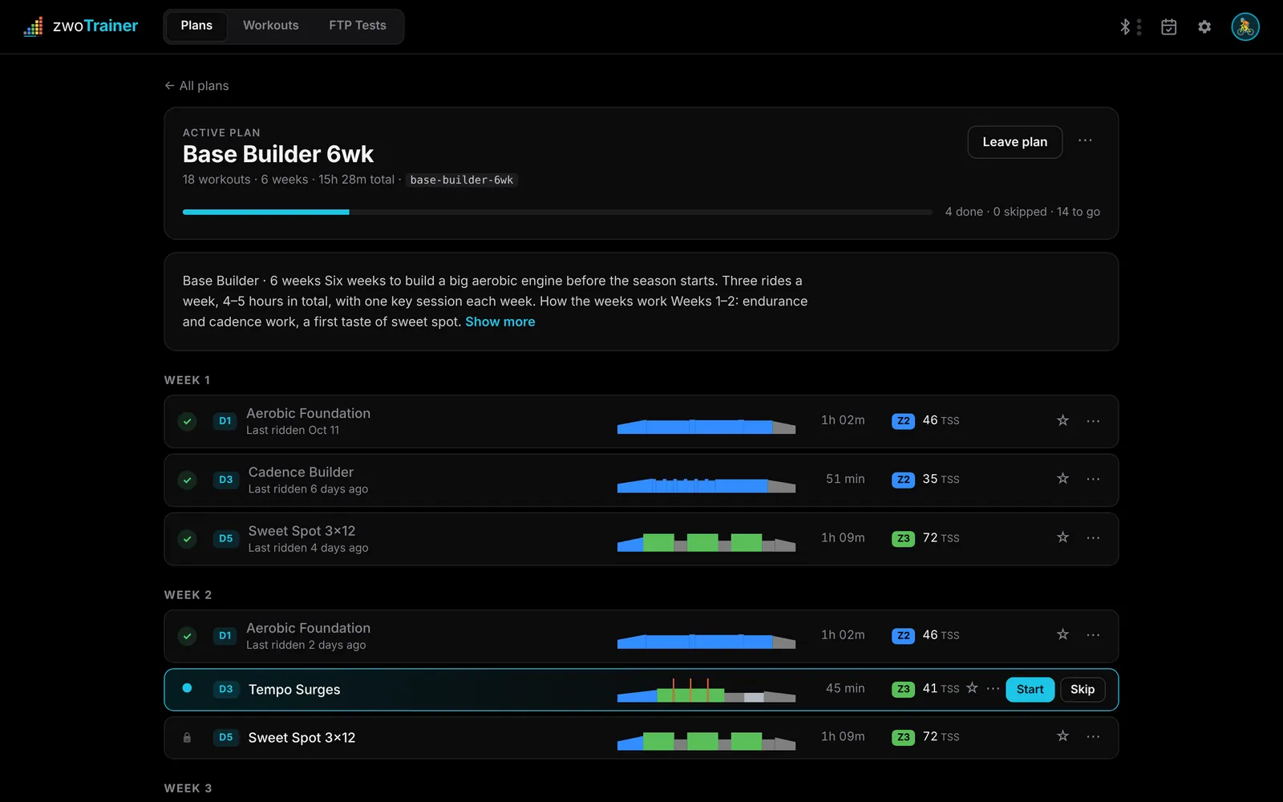
Task: Star the Cadence Builder workout
Action: (1062, 479)
